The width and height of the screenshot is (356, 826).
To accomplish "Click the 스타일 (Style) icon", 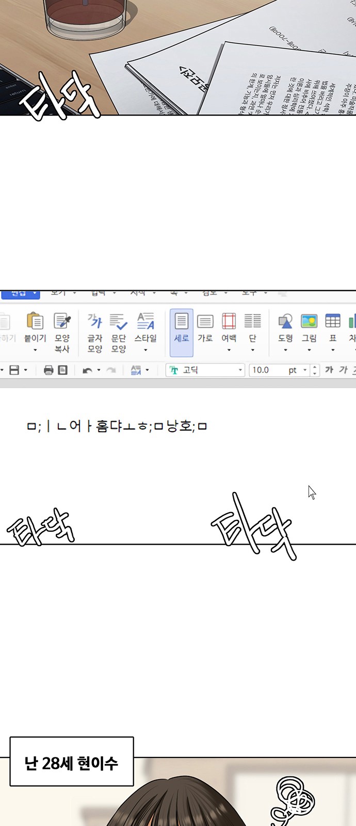I will pos(145,321).
